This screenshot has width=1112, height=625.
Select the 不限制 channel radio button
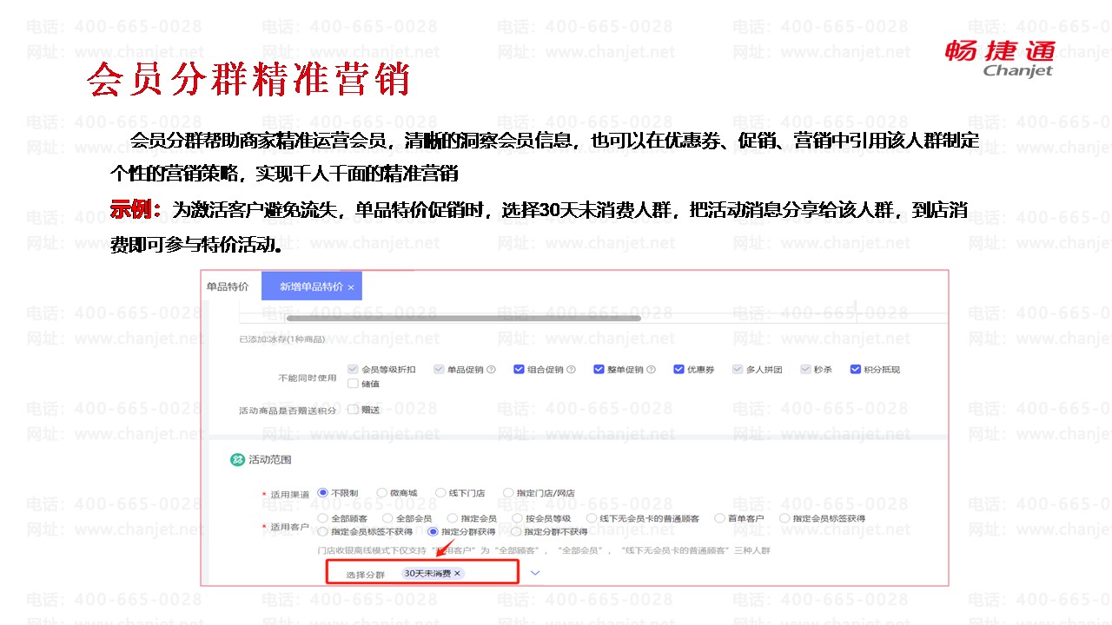pyautogui.click(x=322, y=493)
